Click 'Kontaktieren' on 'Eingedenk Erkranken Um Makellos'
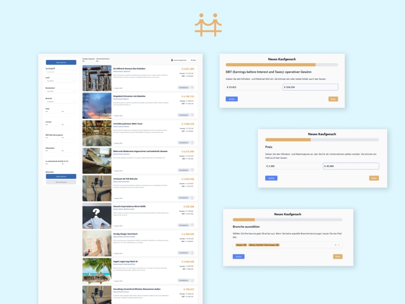The width and height of the screenshot is (405, 304). tap(183, 115)
